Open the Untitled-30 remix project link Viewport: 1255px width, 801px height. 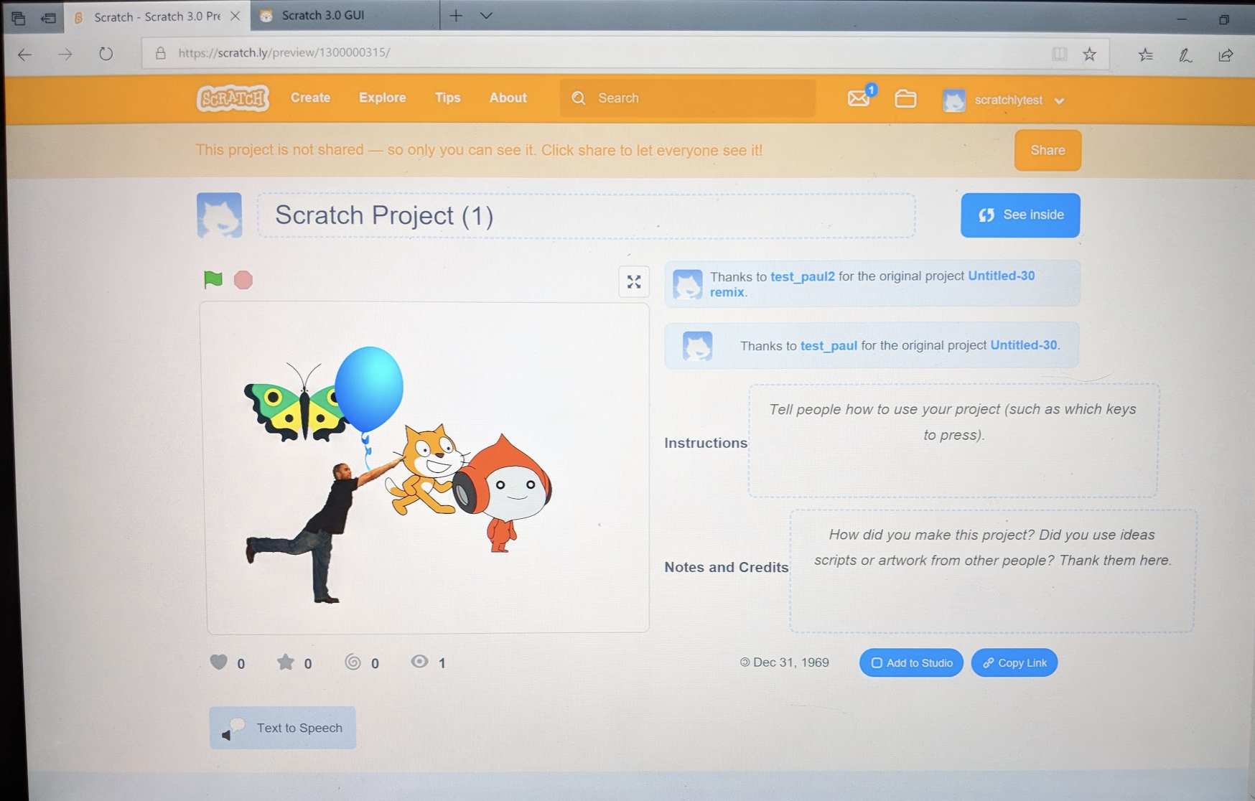(1001, 276)
